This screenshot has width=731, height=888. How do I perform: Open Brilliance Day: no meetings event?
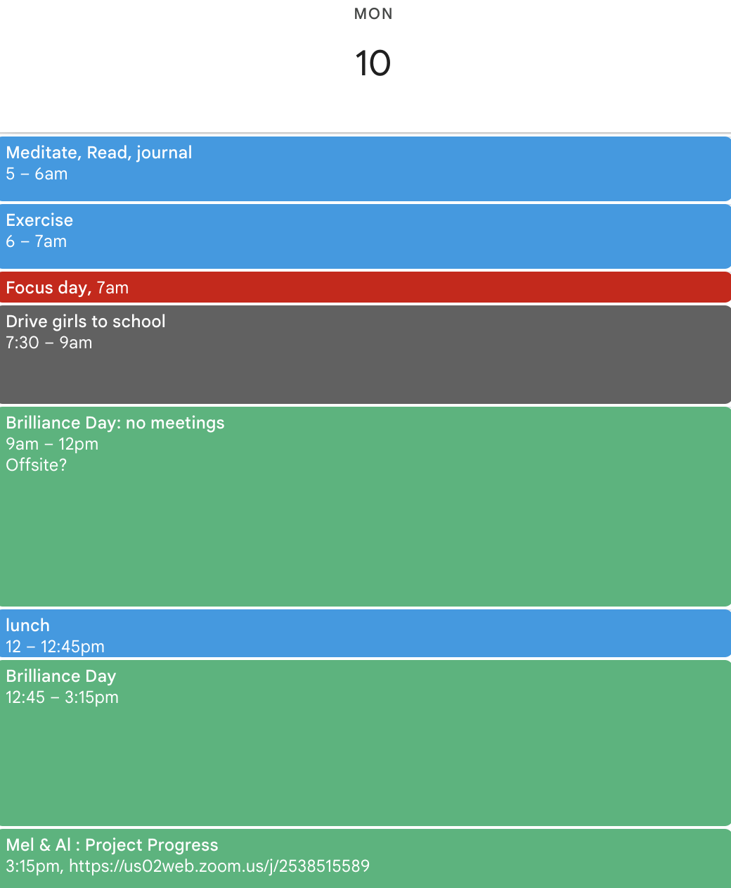click(115, 423)
